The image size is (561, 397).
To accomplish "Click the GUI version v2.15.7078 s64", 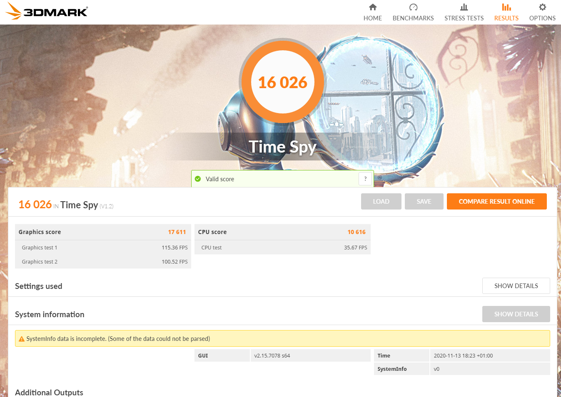I will (272, 356).
